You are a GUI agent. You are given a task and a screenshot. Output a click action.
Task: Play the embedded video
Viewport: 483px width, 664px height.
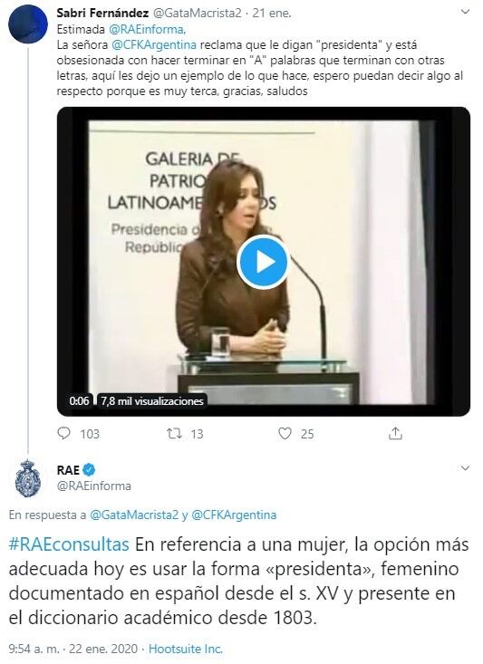click(263, 262)
